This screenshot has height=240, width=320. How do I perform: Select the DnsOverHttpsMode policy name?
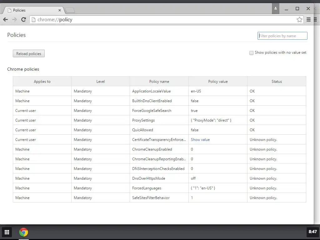pyautogui.click(x=148, y=178)
